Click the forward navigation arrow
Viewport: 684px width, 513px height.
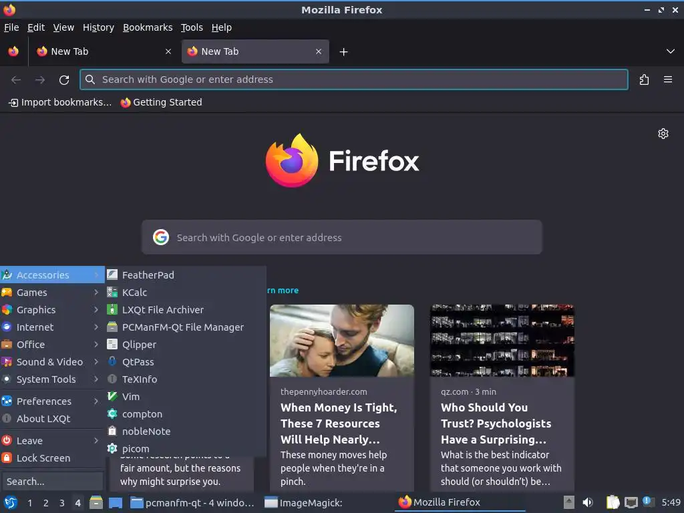click(x=40, y=80)
